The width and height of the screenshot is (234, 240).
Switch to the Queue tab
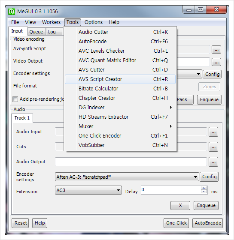tap(36, 32)
